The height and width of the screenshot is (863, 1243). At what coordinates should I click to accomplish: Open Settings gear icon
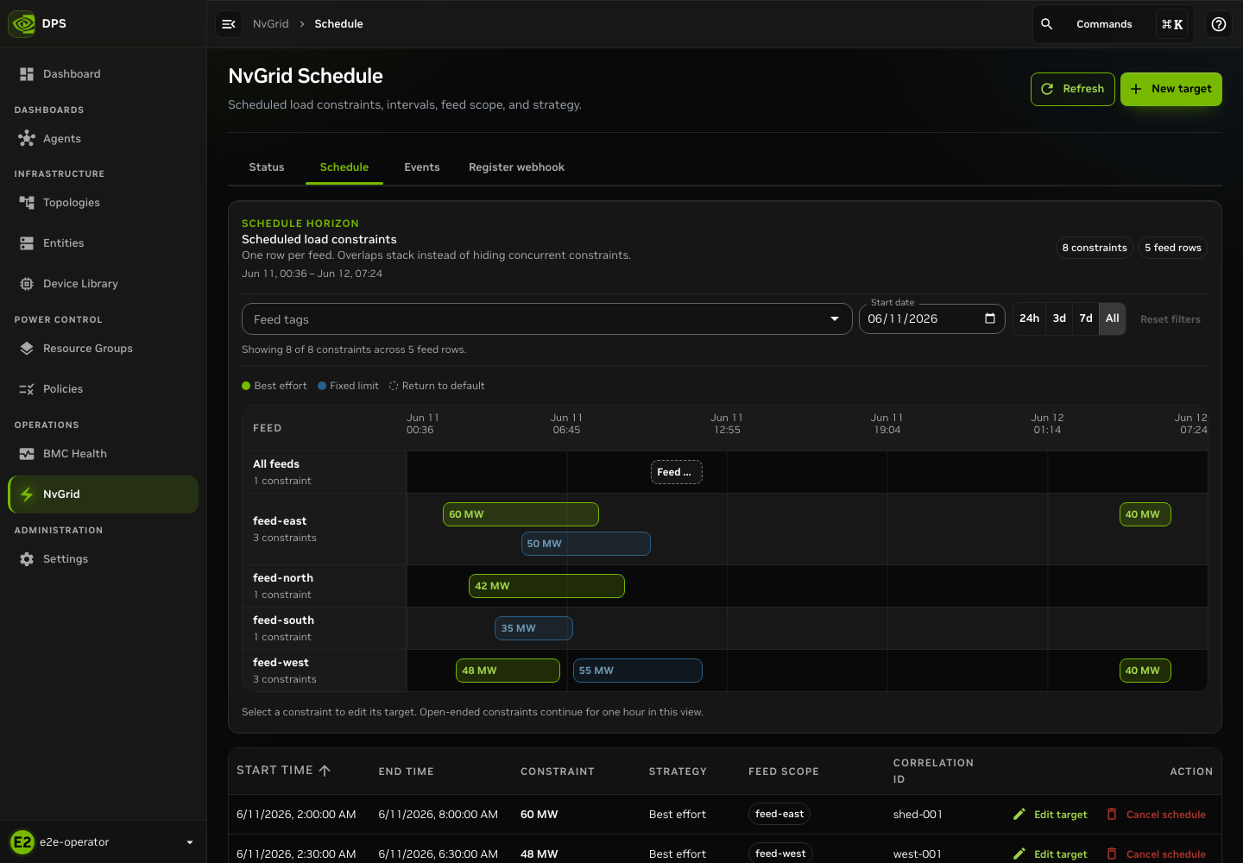point(27,559)
